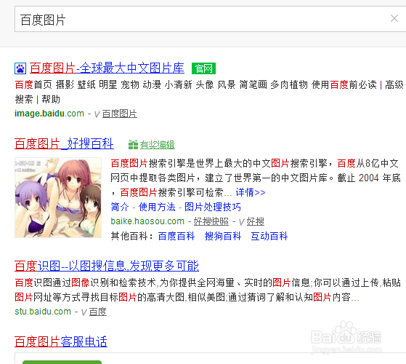Screen dimensions: 406x364
Task: Click the anime thumbnail image
Action: pyautogui.click(x=58, y=197)
